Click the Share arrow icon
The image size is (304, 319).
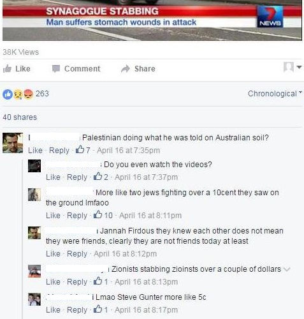tap(126, 68)
